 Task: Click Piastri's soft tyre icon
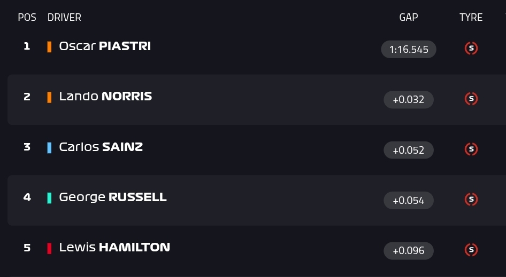(471, 49)
